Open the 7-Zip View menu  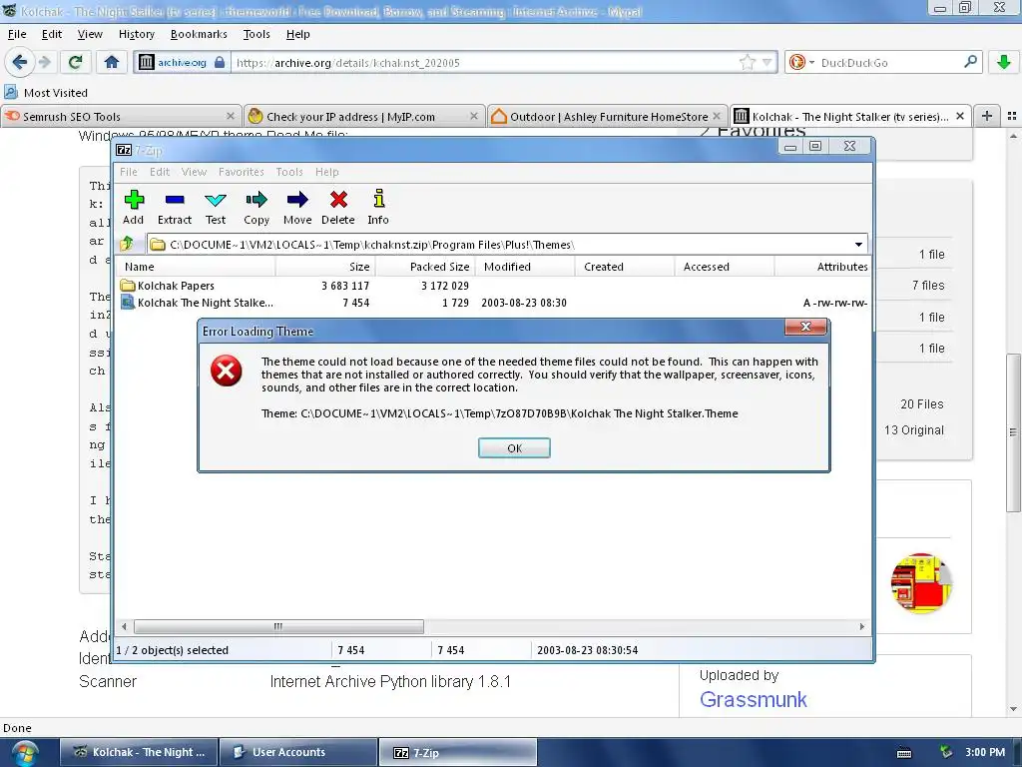pyautogui.click(x=194, y=172)
